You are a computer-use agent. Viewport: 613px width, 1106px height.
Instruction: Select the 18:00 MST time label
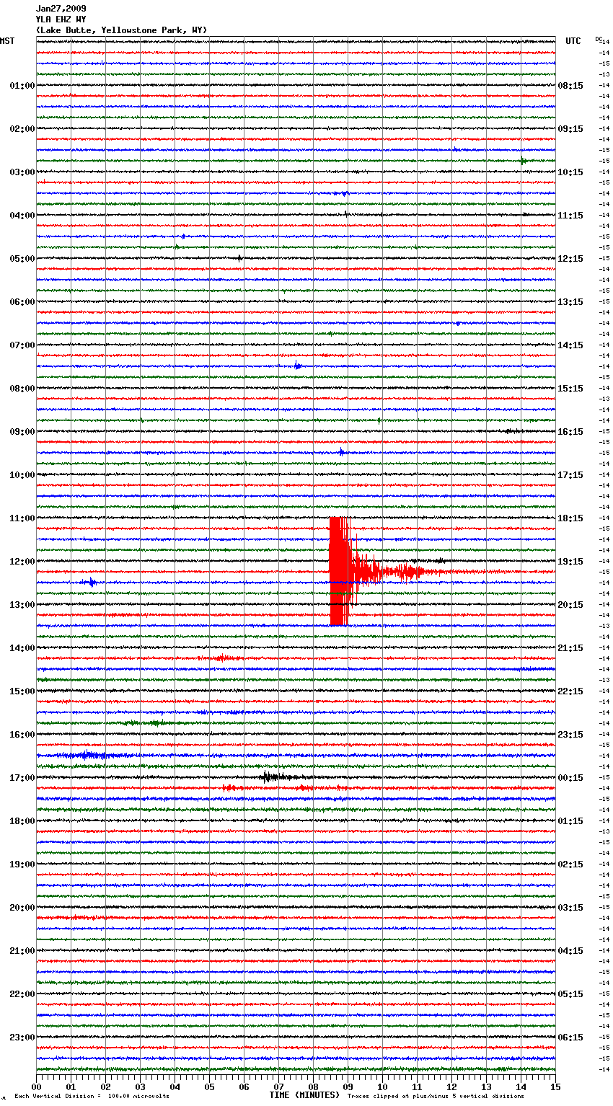click(x=22, y=821)
